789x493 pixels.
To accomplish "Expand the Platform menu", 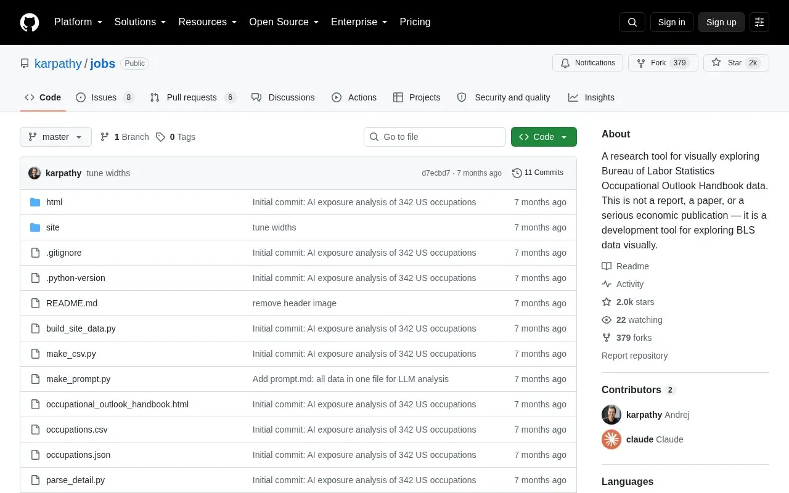I will [78, 22].
